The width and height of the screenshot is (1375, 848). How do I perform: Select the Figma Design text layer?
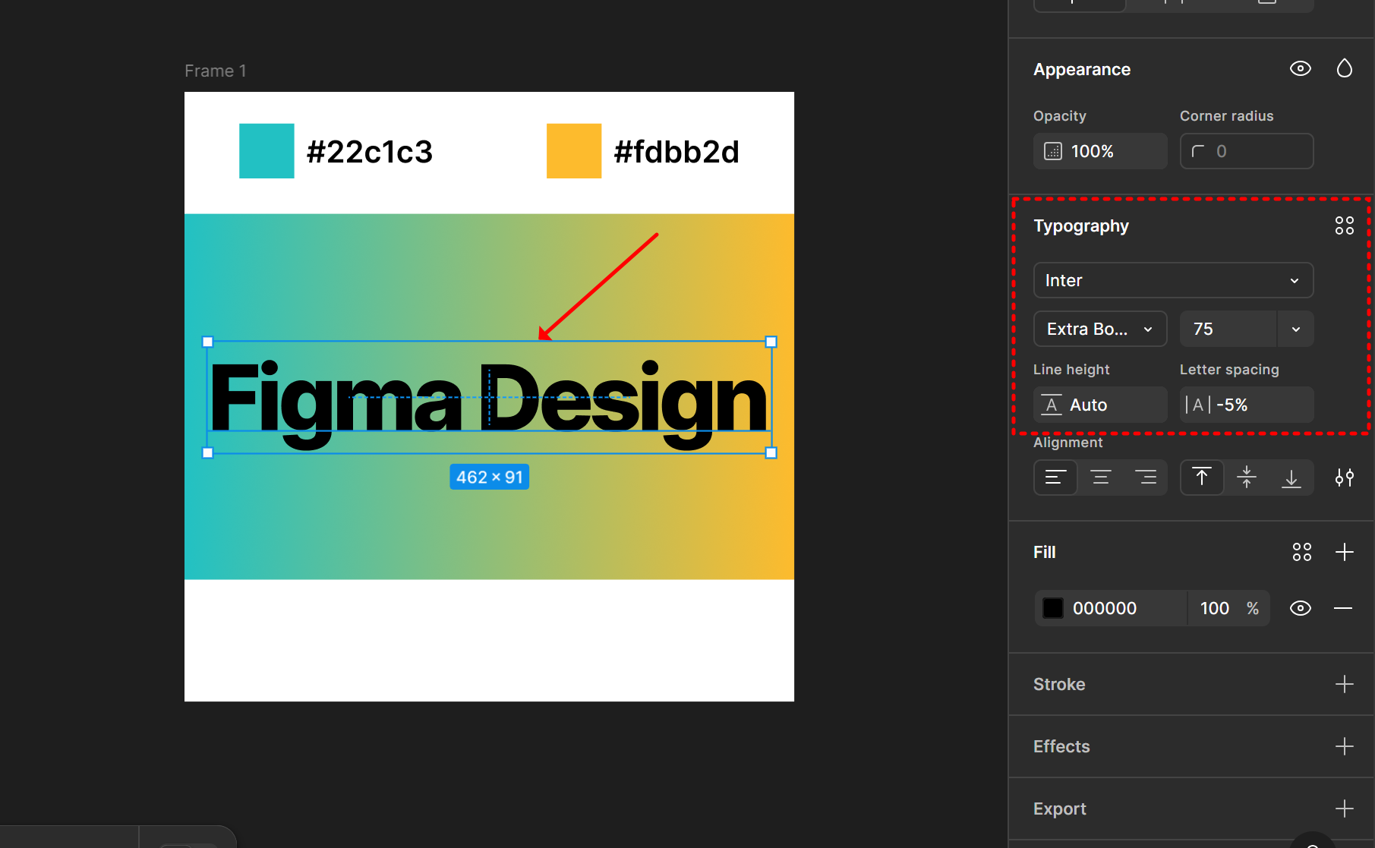(x=489, y=397)
